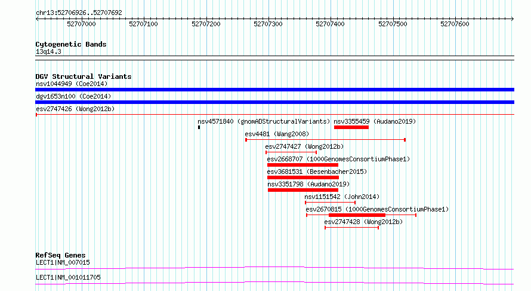Click the LECT1|NM_007015 gene label
This screenshot has width=531, height=291.
pos(63,262)
